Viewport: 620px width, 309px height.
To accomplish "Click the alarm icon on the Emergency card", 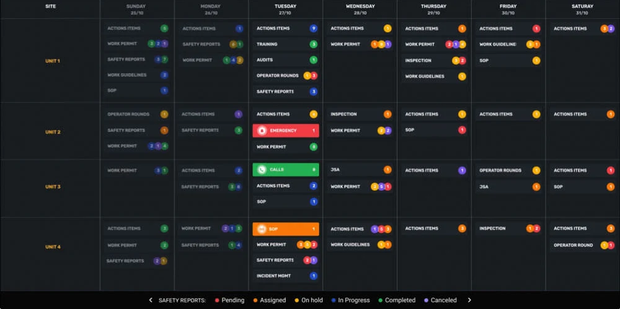I will pyautogui.click(x=262, y=131).
